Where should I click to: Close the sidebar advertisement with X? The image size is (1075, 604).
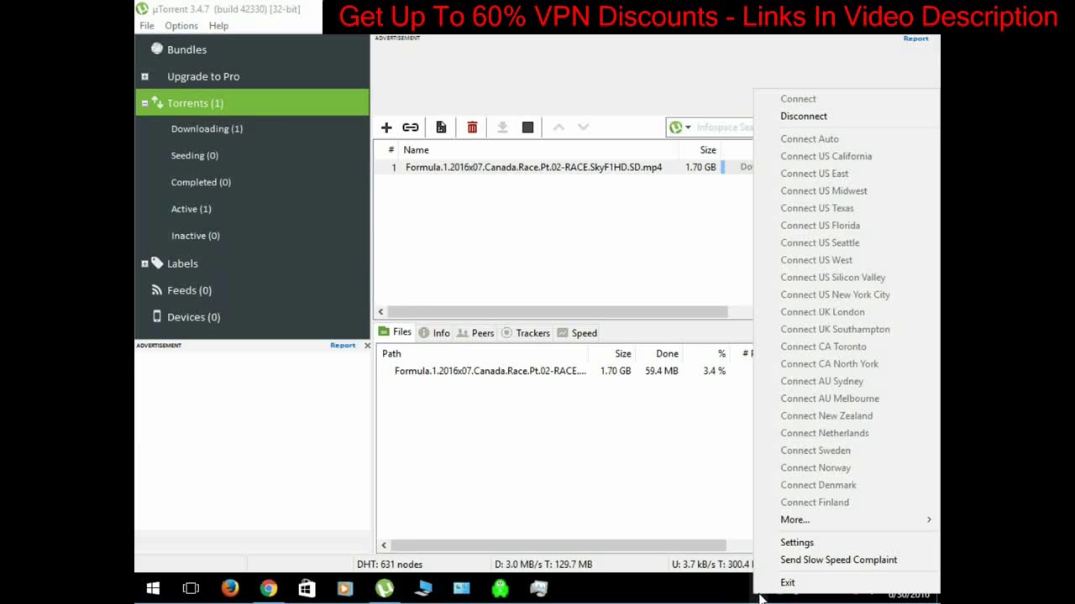coord(367,346)
